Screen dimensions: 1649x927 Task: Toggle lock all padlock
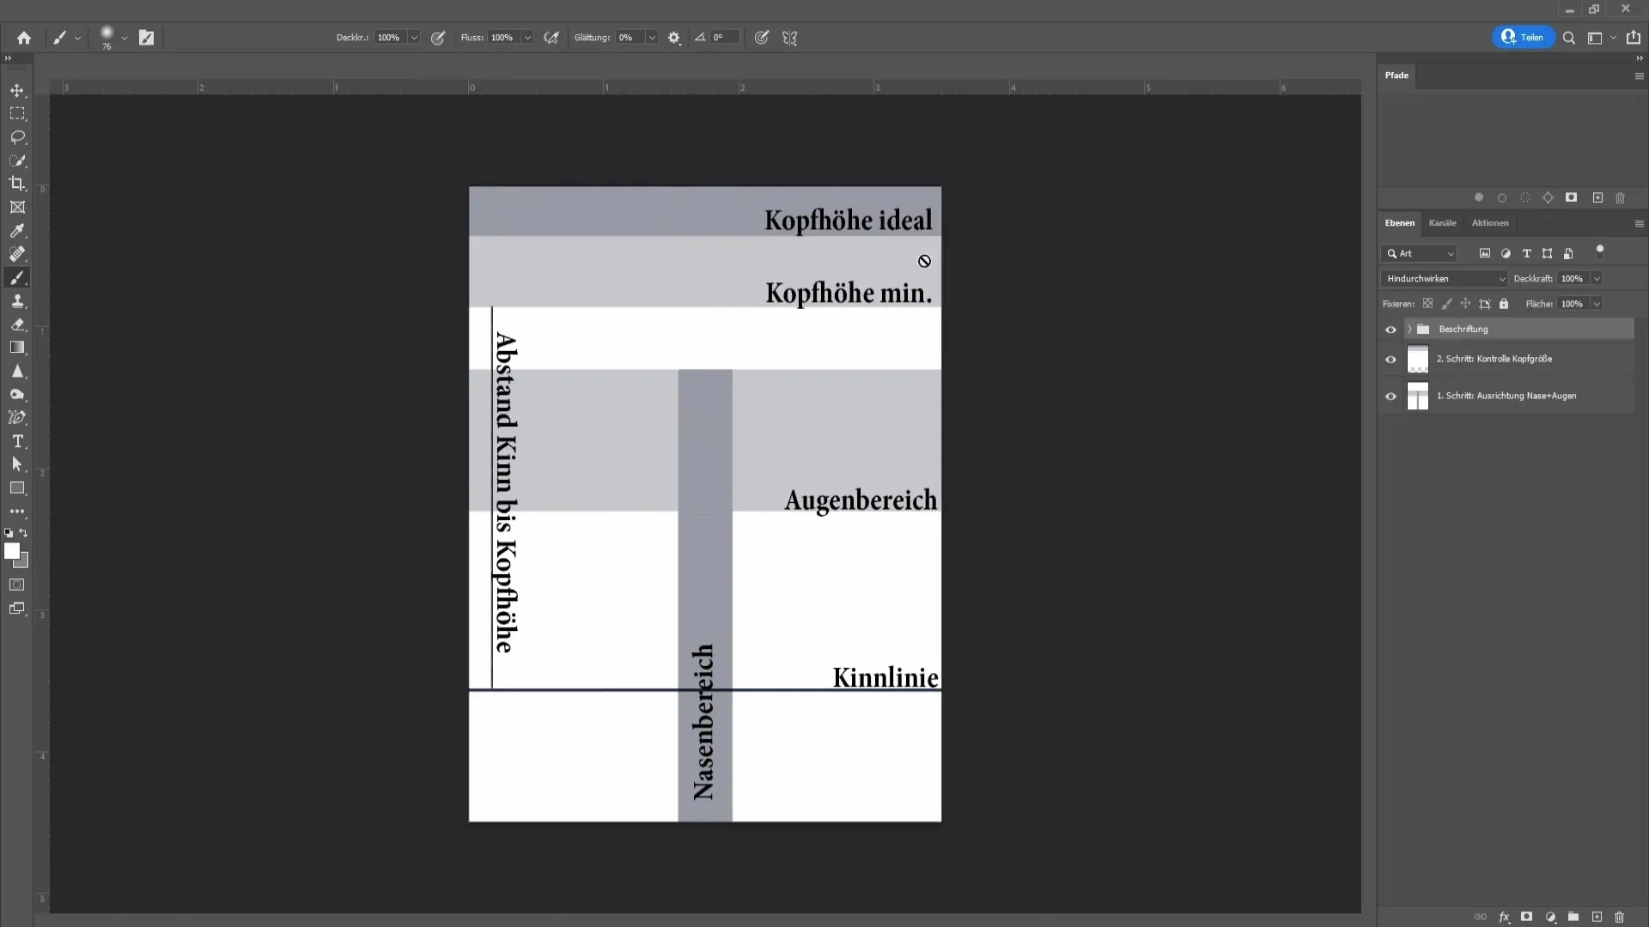tap(1504, 304)
